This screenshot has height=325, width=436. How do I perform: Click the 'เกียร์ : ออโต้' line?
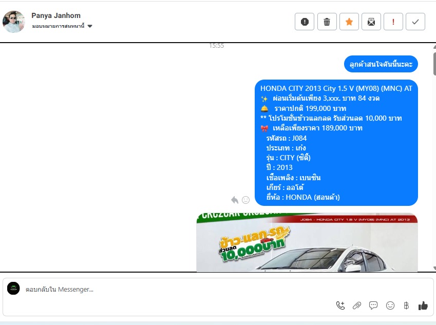click(285, 187)
